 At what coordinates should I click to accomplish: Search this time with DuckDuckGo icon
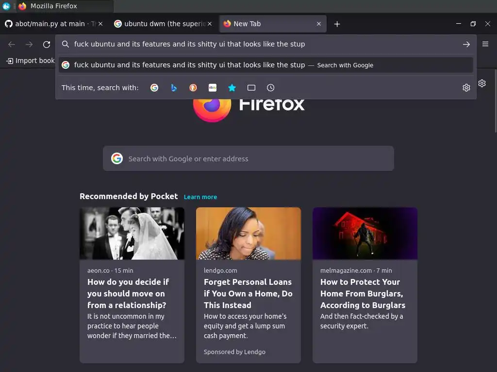[193, 88]
